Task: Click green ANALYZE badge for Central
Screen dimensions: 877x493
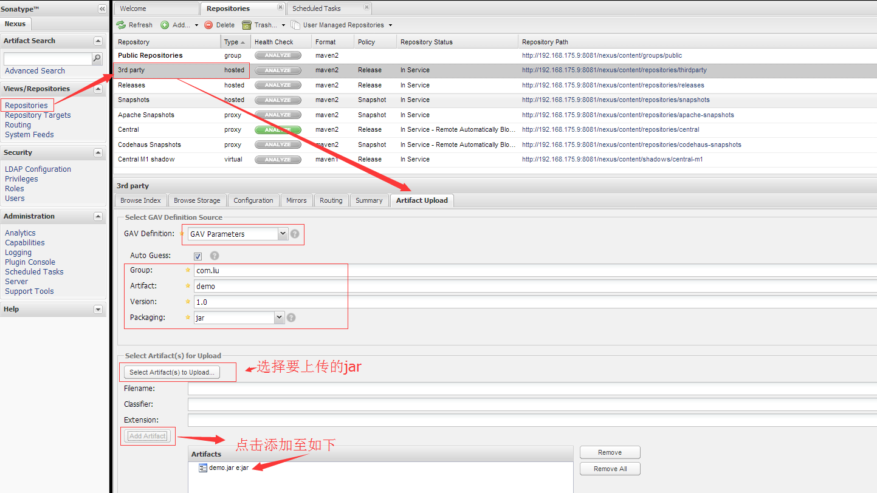Action: click(x=278, y=130)
